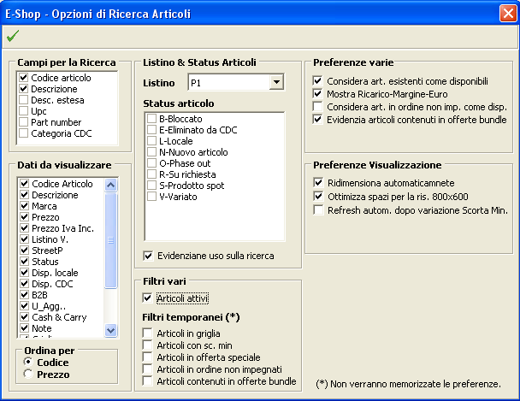520x401 pixels.
Task: Toggle Descrizione in Dati da visualizzare
Action: 25,195
